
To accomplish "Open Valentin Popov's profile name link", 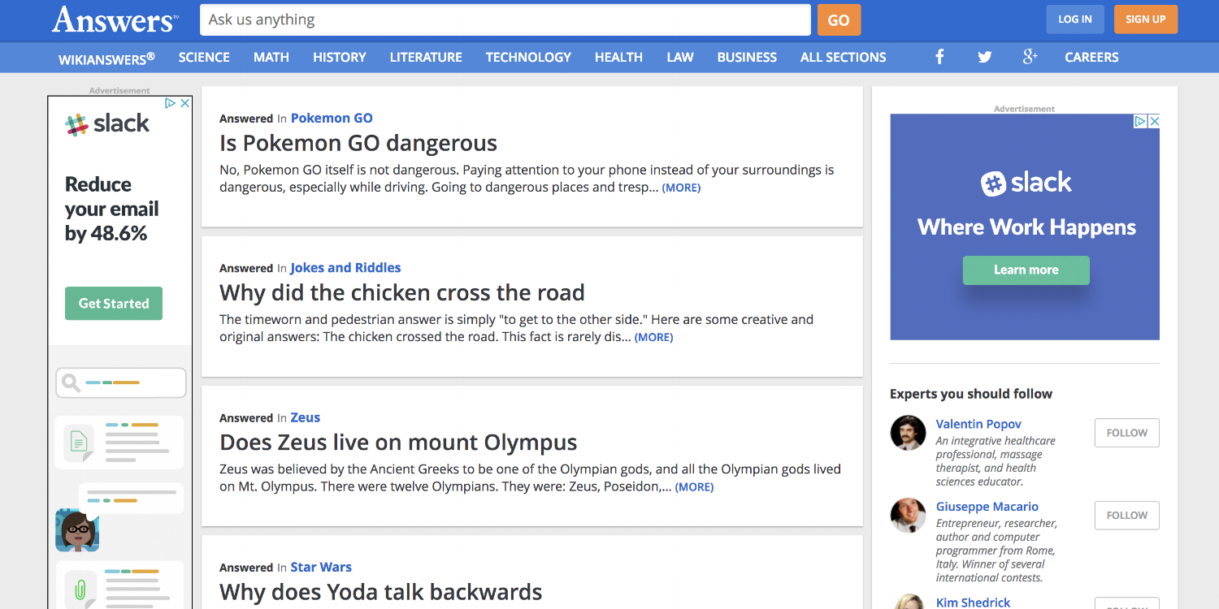I will click(x=978, y=424).
